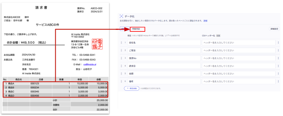Click invoice number ABCD-002
Image resolution: width=283 pixels, height=116 pixels.
[x=96, y=8]
